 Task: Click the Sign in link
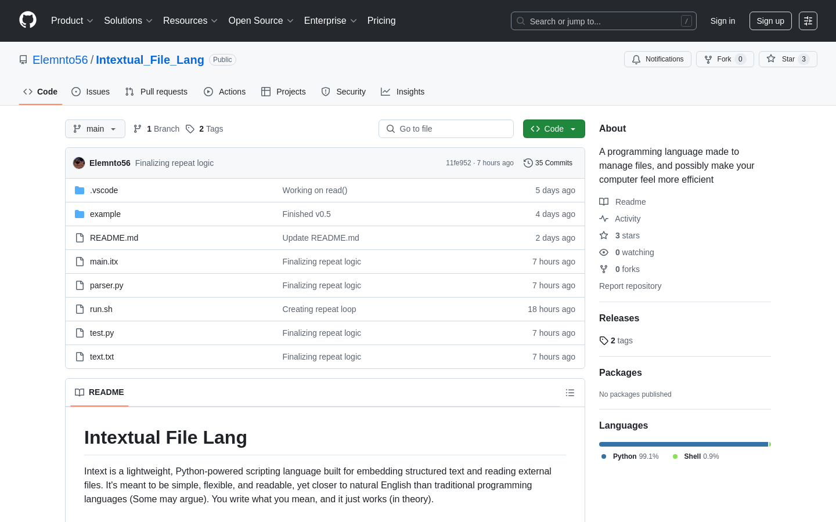[723, 21]
